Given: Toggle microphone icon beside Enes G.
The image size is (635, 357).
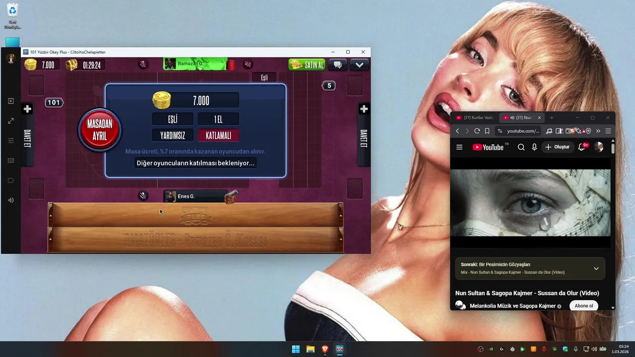Looking at the screenshot, I should tap(143, 196).
